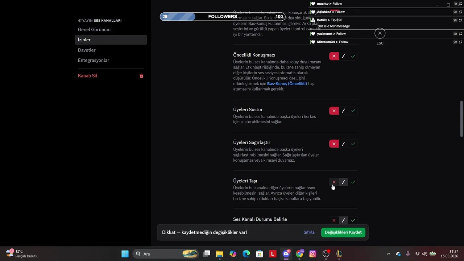Allow the Üyeleri Sağırlaştır permission
This screenshot has height=261, width=464.
coord(353,144)
